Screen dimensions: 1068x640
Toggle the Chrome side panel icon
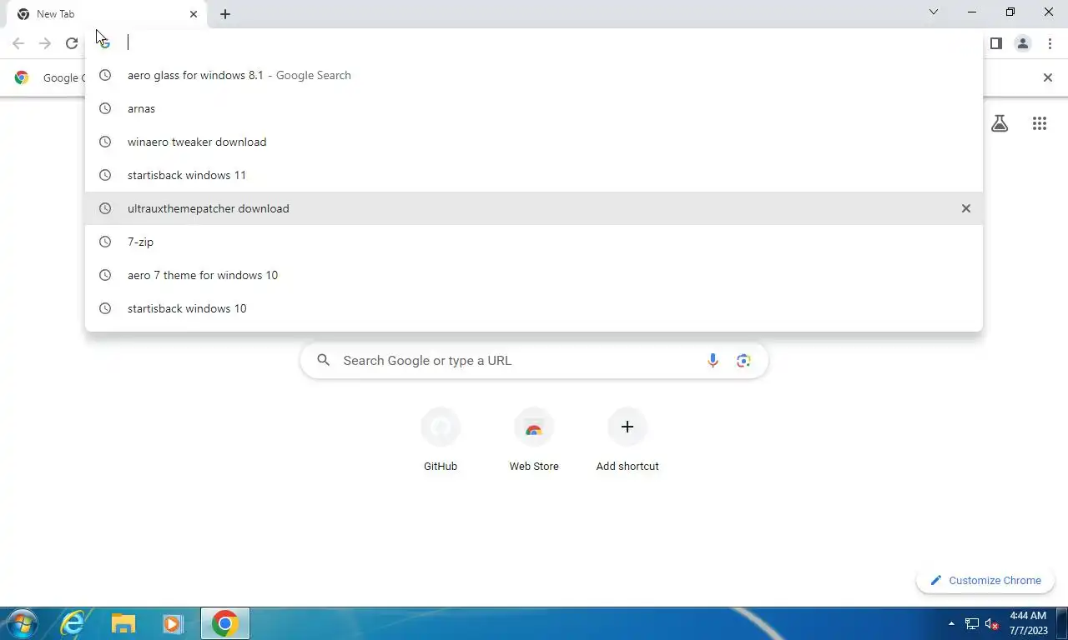[x=995, y=43]
